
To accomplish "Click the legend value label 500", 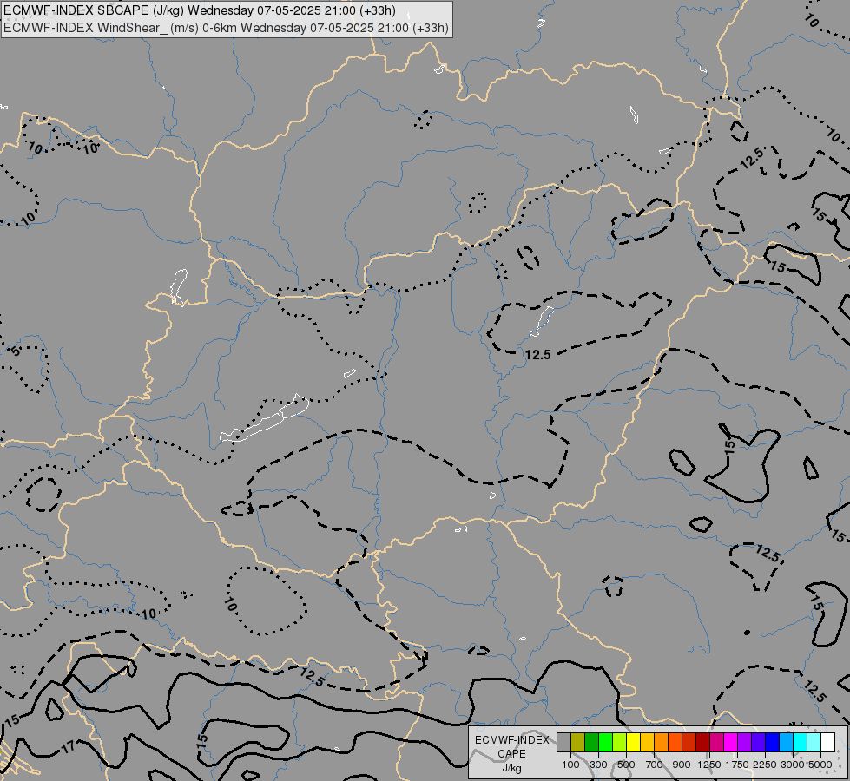I will pyautogui.click(x=626, y=765).
